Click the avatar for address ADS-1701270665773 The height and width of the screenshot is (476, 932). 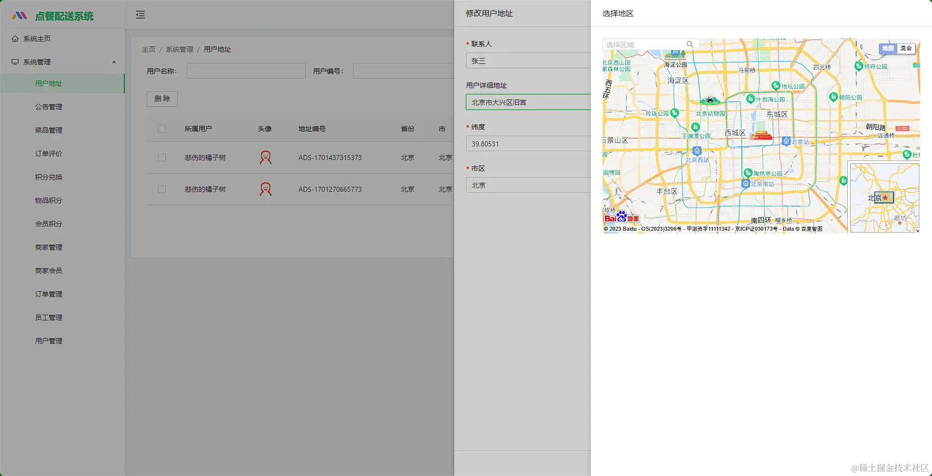266,189
